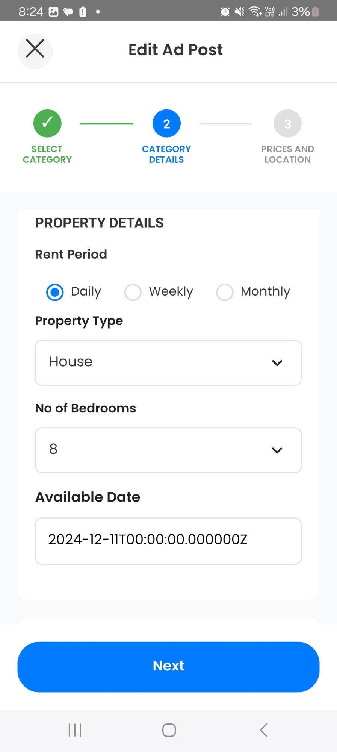Viewport: 337px width, 752px height.
Task: Tap the Wi-Fi icon in status bar
Action: [255, 12]
